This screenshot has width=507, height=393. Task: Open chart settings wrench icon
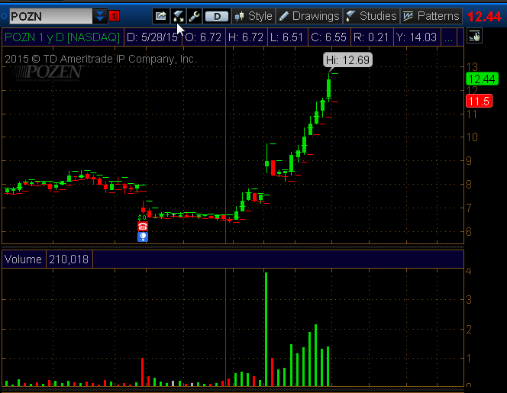pyautogui.click(x=195, y=16)
